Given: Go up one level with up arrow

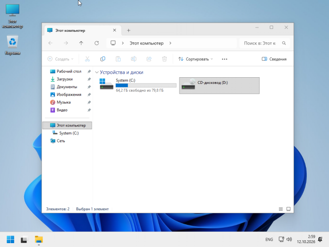Looking at the screenshot, I should point(81,43).
